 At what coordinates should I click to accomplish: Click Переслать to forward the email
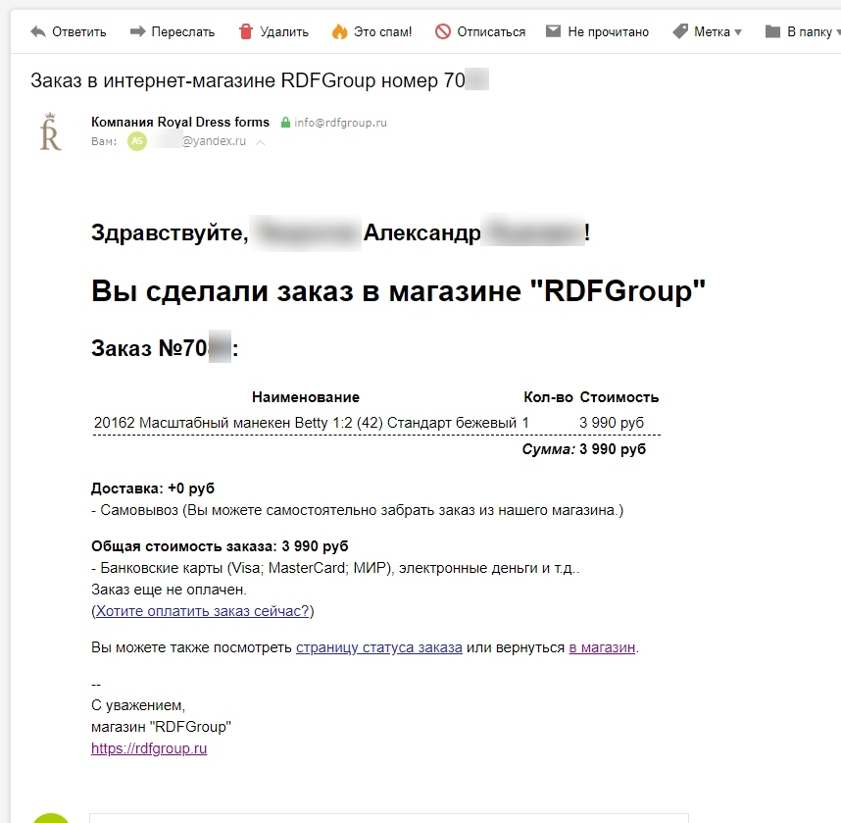pyautogui.click(x=183, y=32)
